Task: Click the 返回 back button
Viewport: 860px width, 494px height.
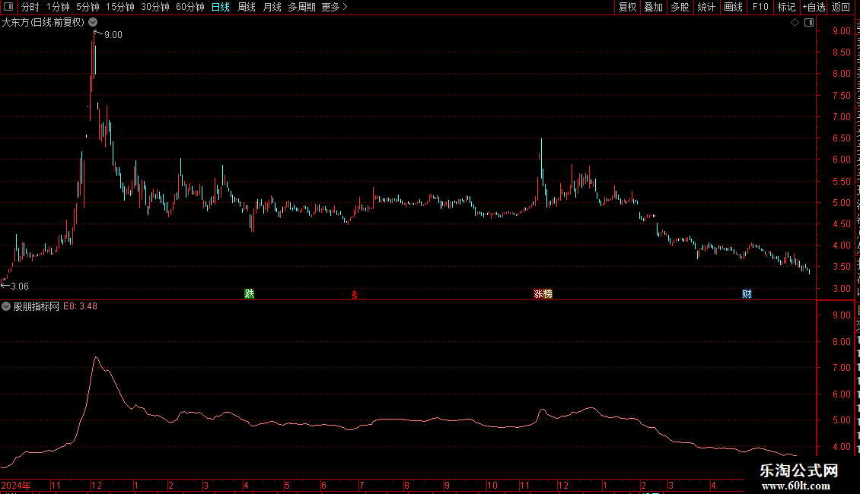Action: [841, 7]
